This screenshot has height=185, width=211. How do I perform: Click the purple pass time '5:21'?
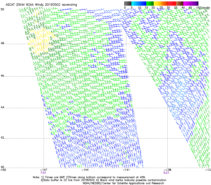[166, 173]
